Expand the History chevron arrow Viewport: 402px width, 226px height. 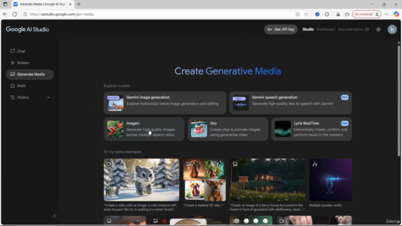pos(48,98)
